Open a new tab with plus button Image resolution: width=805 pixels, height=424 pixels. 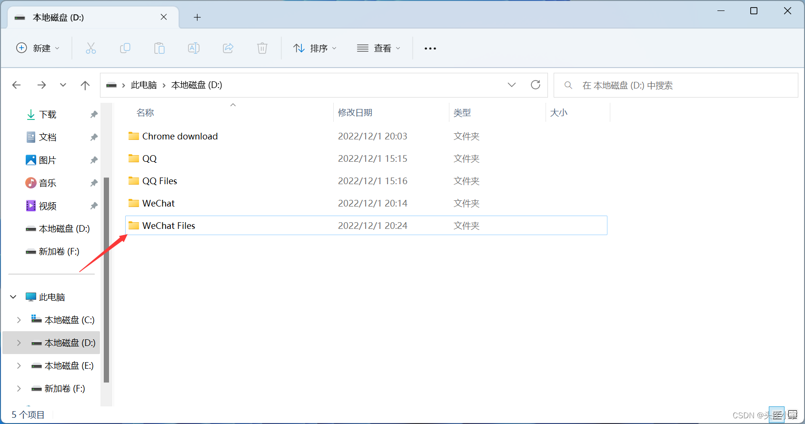tap(197, 18)
